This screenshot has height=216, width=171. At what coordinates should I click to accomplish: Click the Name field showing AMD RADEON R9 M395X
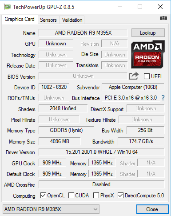tap(83, 33)
